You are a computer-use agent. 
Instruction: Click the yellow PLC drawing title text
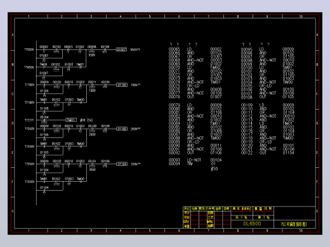pos(294,224)
